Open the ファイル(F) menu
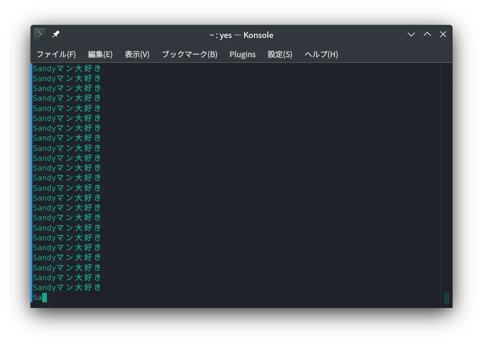The width and height of the screenshot is (483, 344). (56, 54)
